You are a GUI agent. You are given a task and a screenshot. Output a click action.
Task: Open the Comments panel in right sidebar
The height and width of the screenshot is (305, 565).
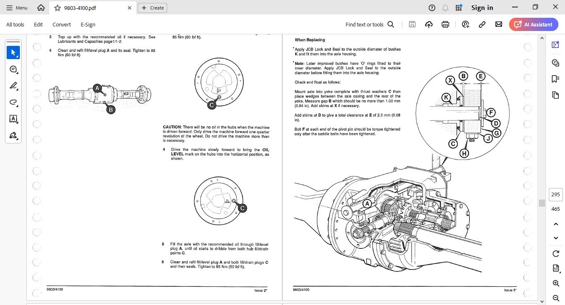tap(555, 62)
